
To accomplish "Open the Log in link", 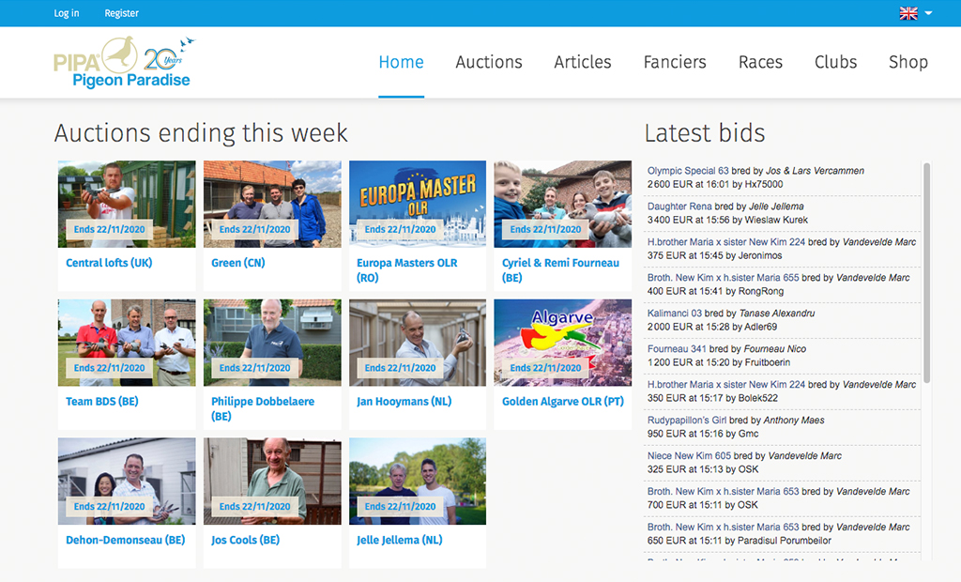I will point(67,13).
